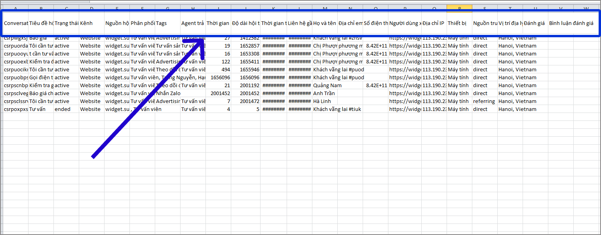Screen dimensions: 601x235
Task: Select the 'Anh Trần' name cell
Action: [x=324, y=94]
